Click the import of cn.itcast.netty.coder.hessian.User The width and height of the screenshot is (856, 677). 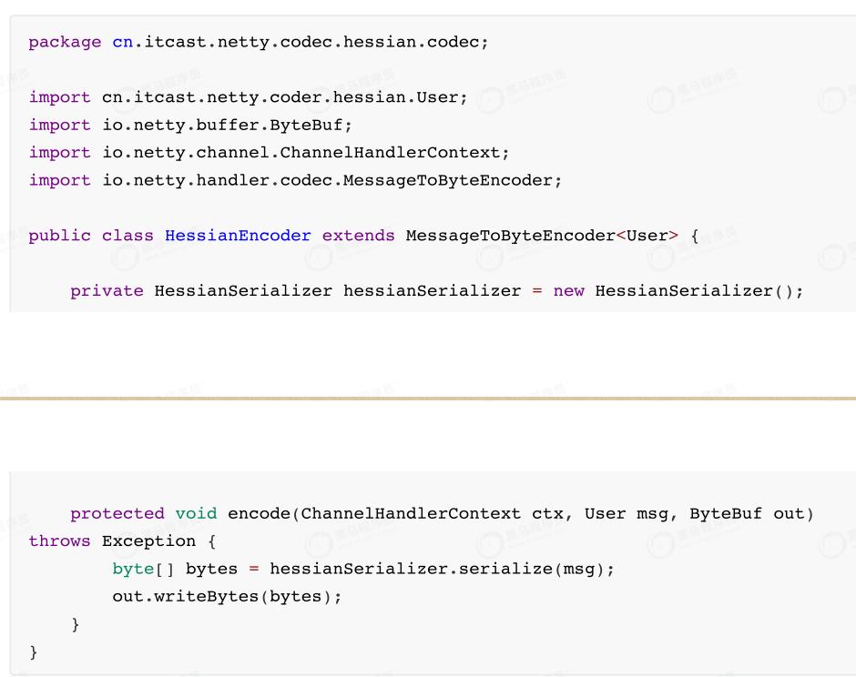pyautogui.click(x=249, y=97)
